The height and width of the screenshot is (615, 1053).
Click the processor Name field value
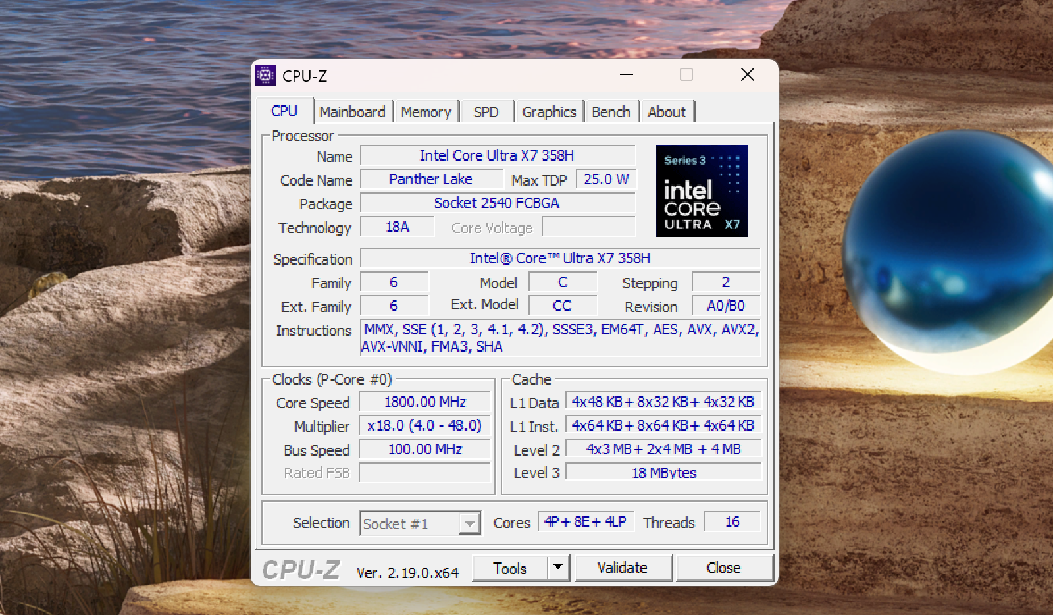(498, 155)
